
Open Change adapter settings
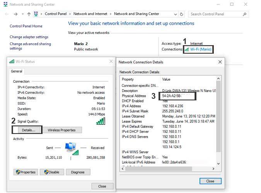29,37
